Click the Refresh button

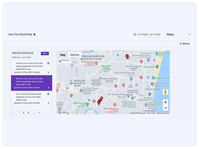pyautogui.click(x=185, y=44)
